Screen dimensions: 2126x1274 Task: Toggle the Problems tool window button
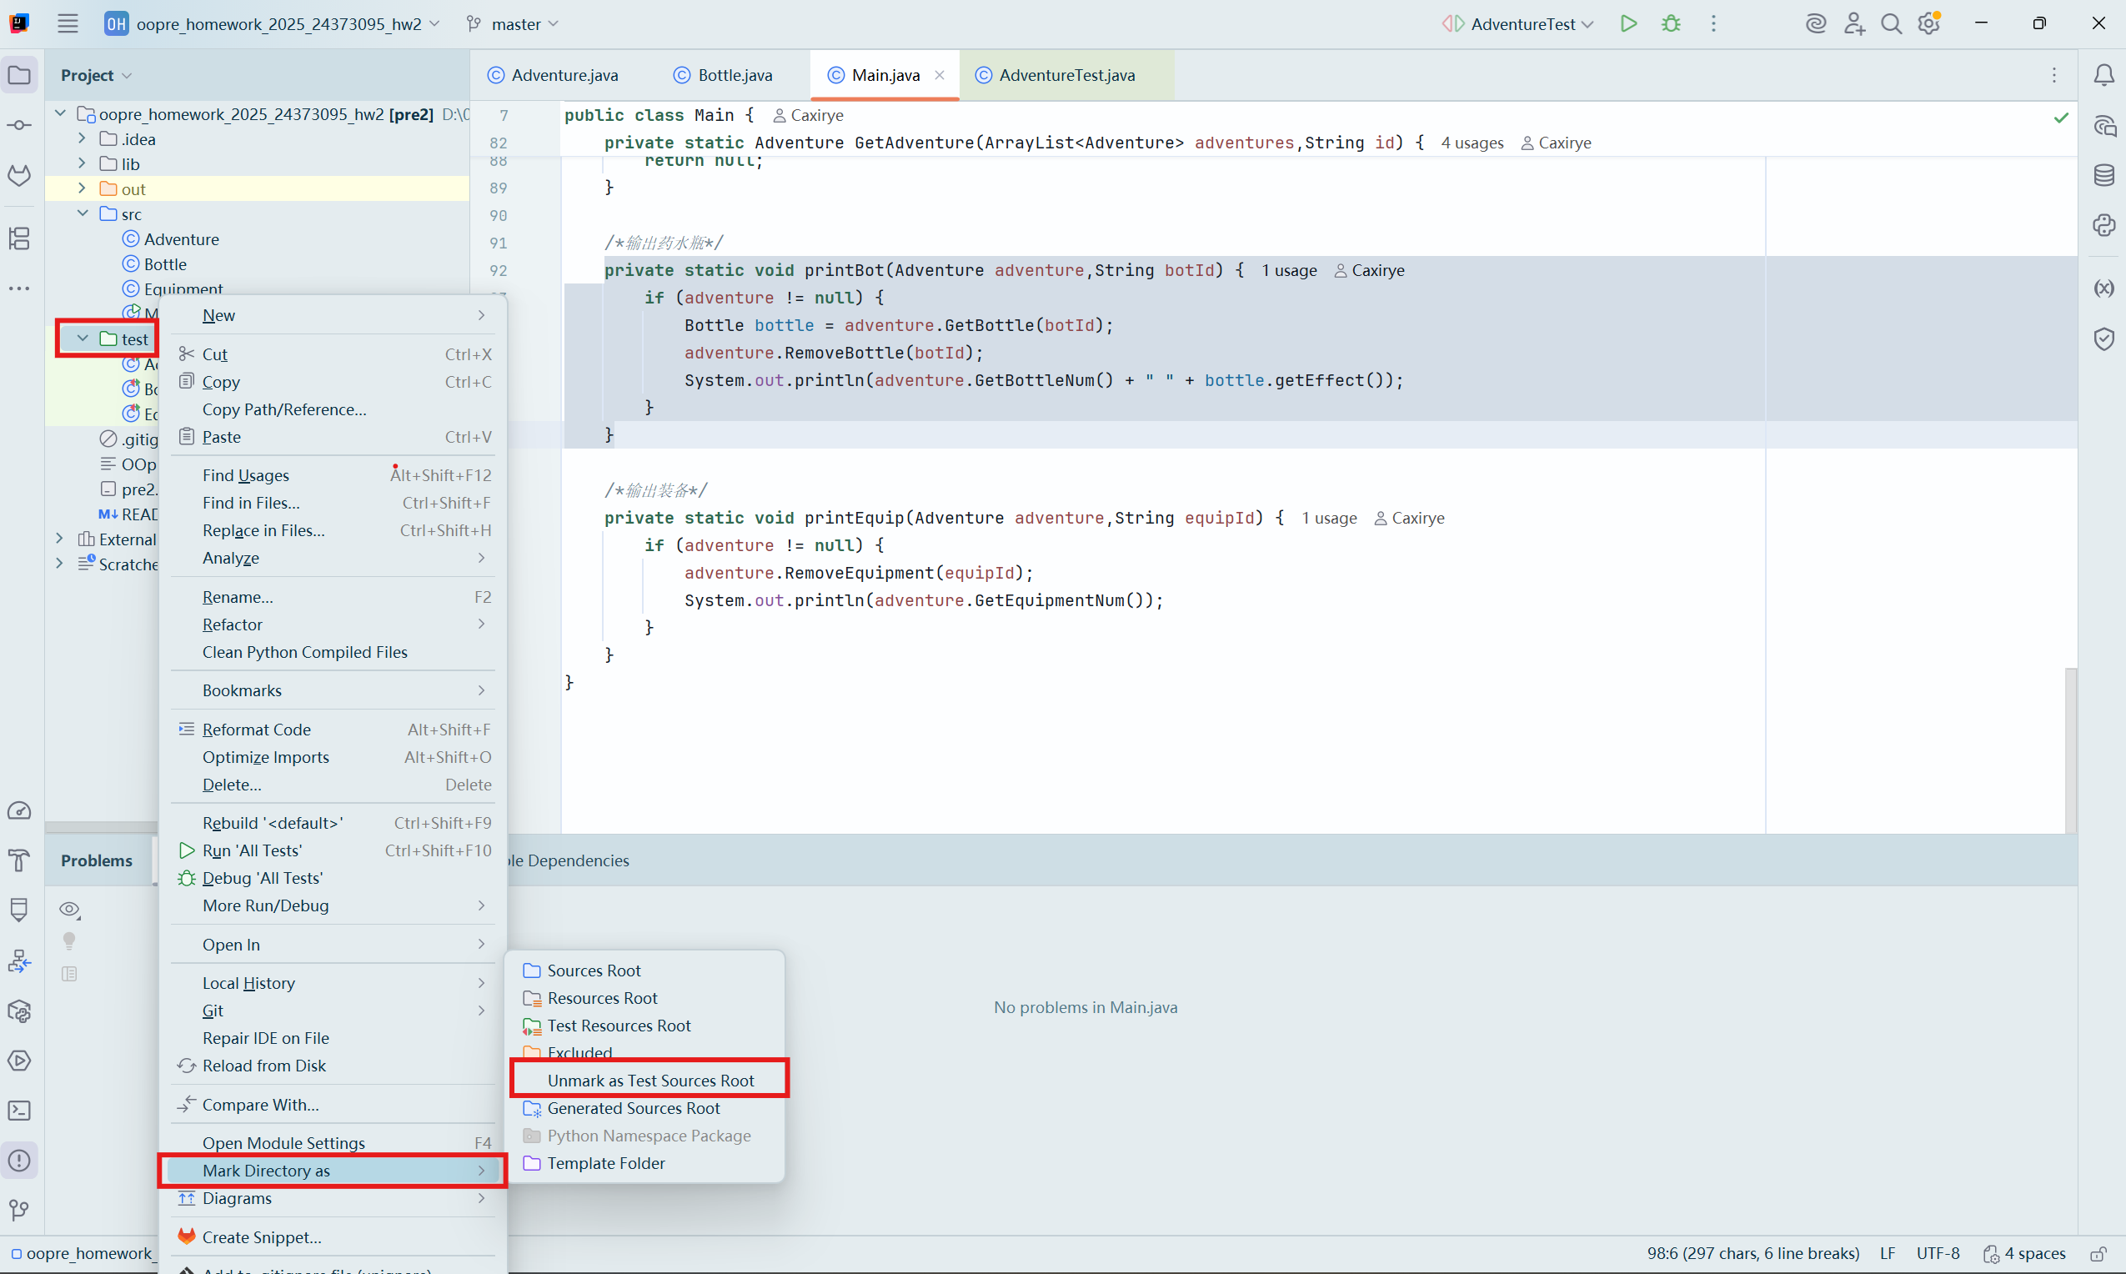(19, 1161)
